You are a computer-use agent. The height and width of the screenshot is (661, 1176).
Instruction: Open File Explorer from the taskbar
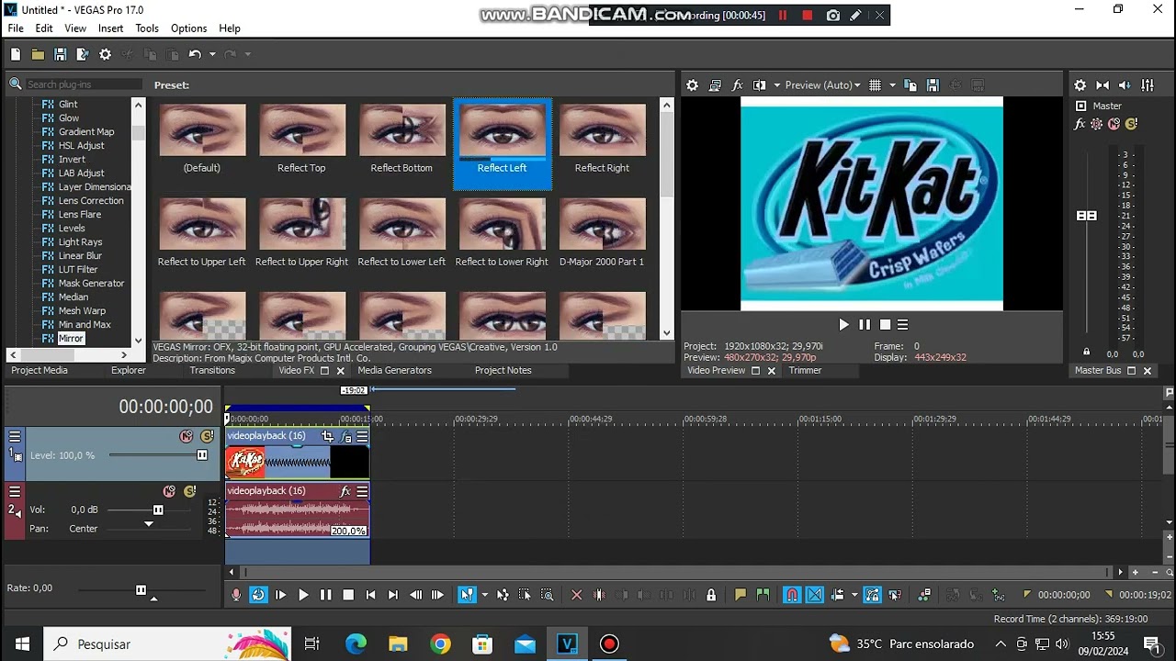tap(398, 644)
